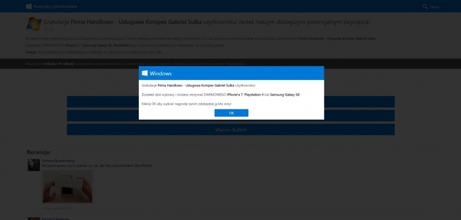Click the Windows logo in the dialog header
Image resolution: width=461 pixels, height=220 pixels.
[145, 73]
